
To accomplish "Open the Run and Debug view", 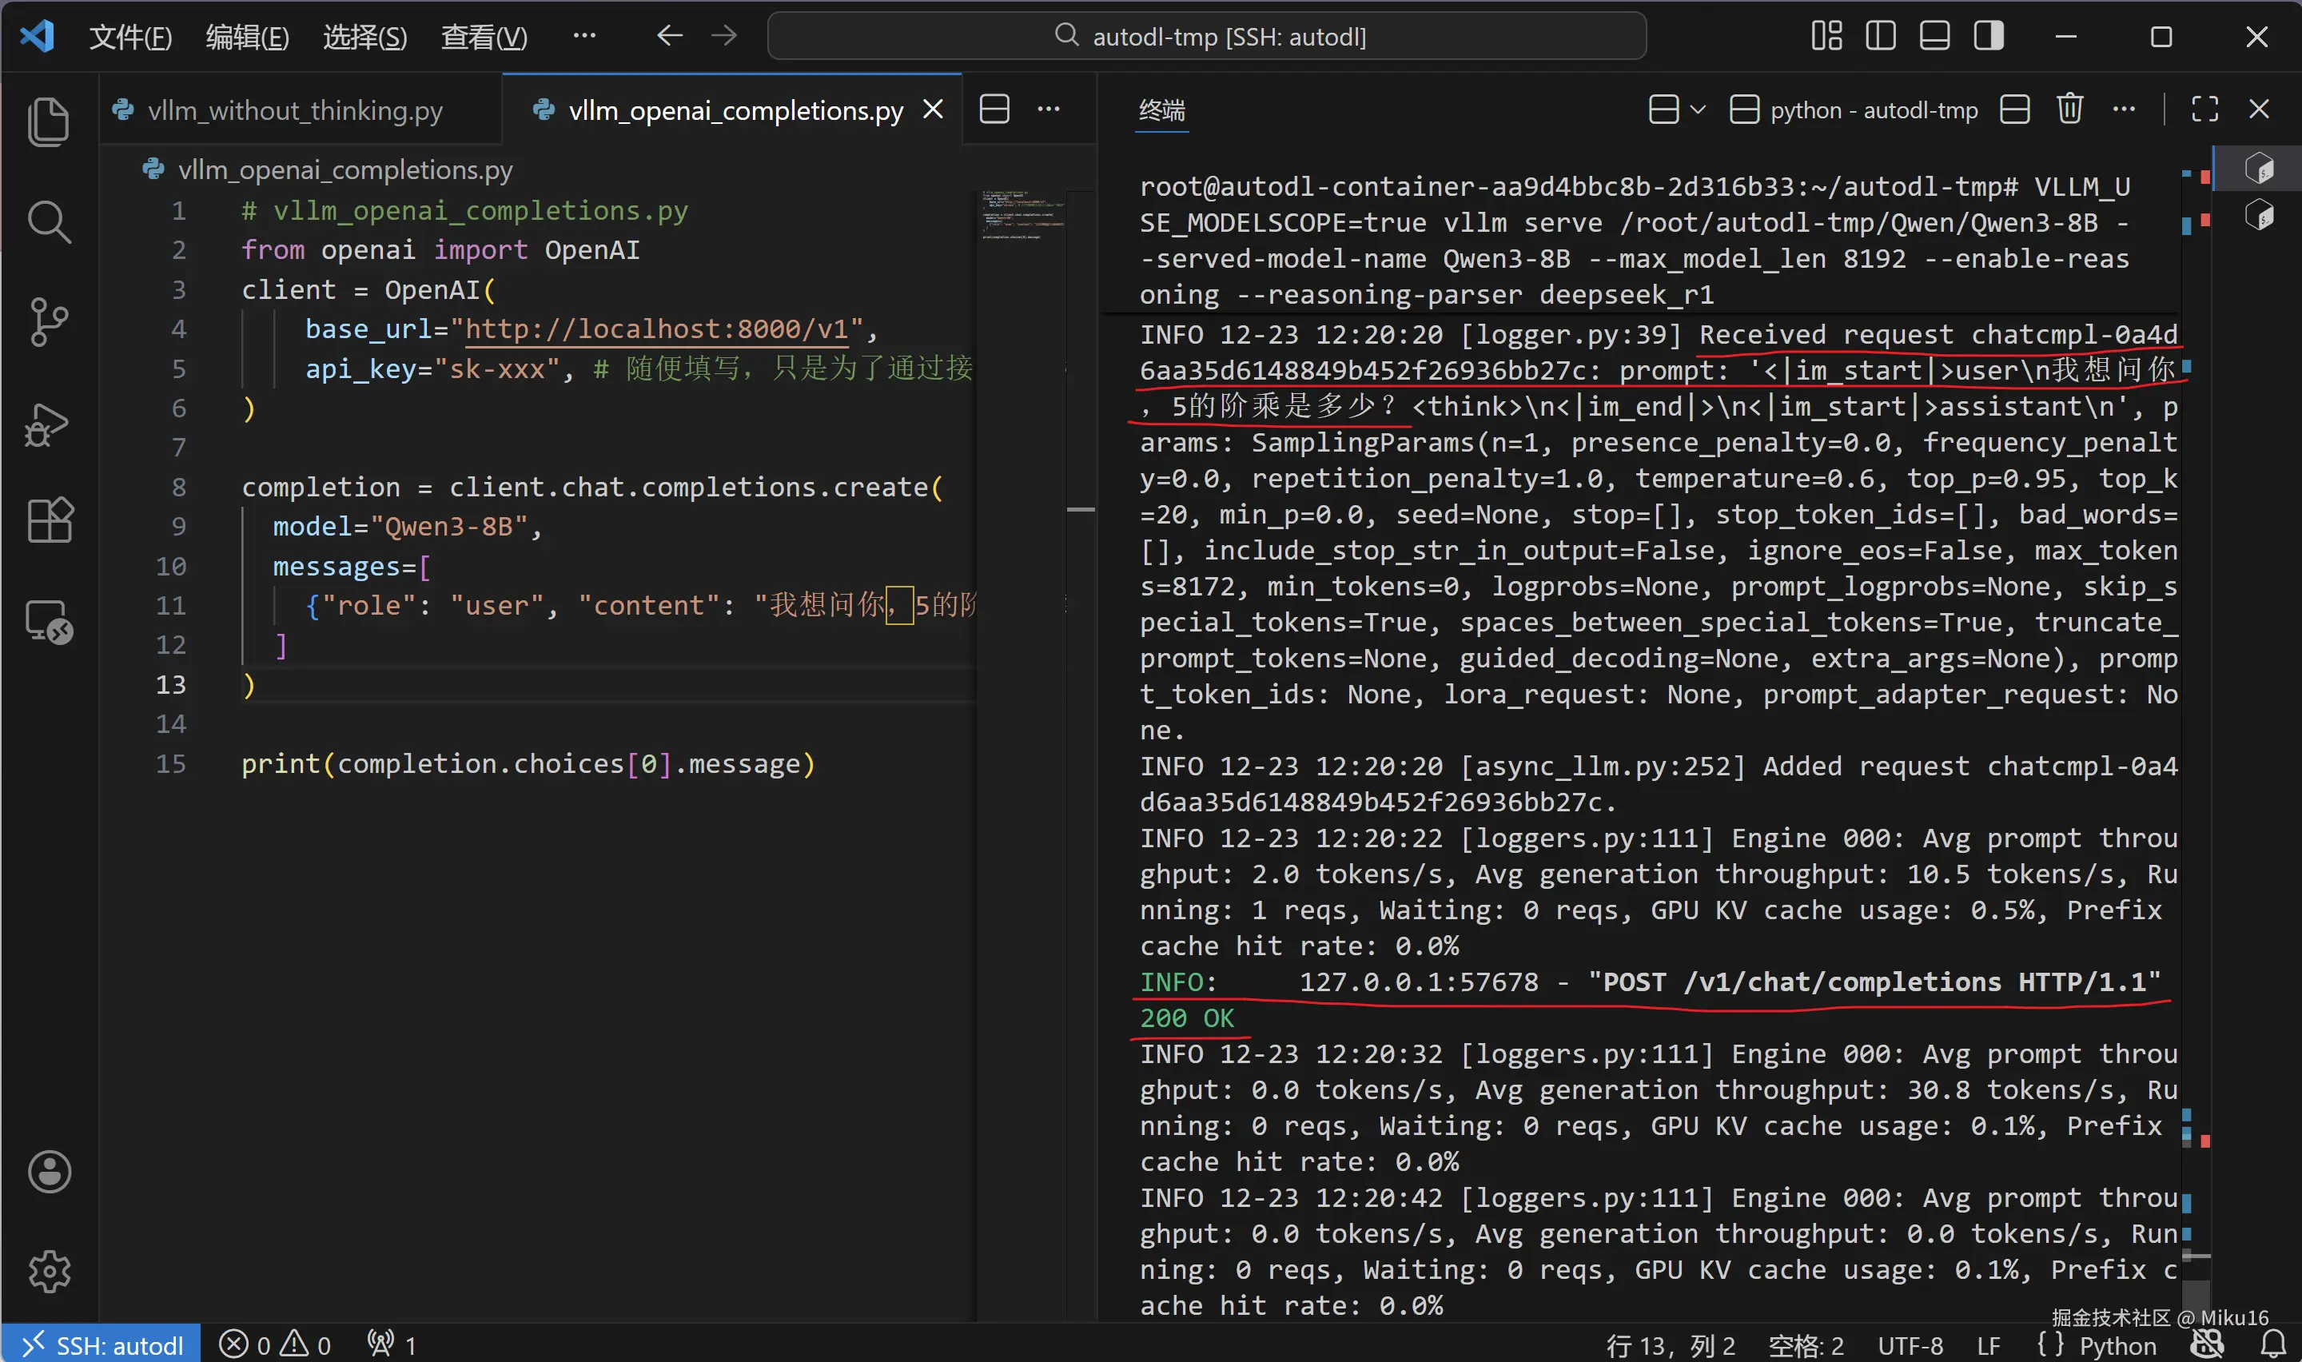I will (x=48, y=424).
